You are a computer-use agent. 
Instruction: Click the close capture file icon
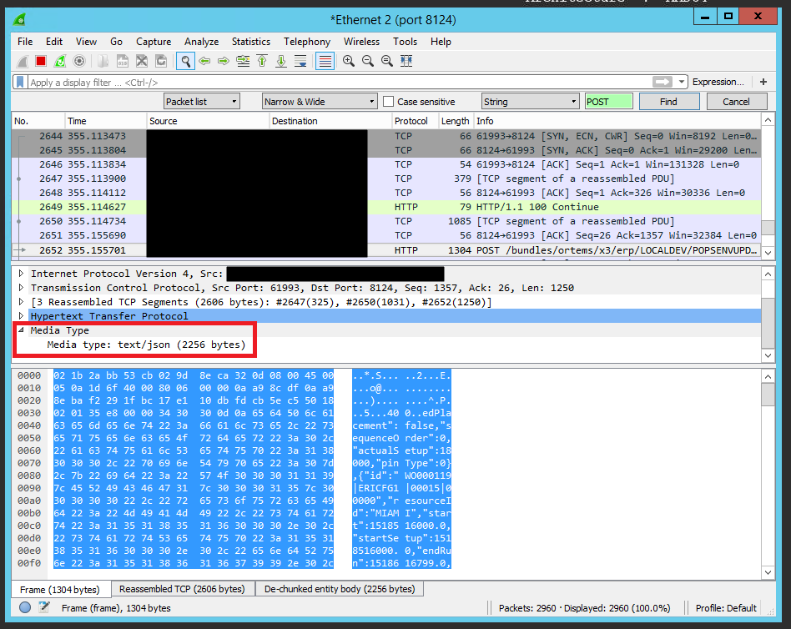[142, 61]
